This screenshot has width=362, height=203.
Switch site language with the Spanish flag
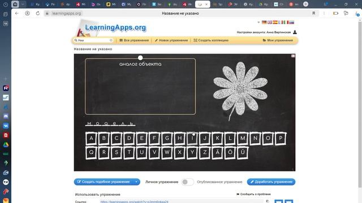tap(275, 23)
